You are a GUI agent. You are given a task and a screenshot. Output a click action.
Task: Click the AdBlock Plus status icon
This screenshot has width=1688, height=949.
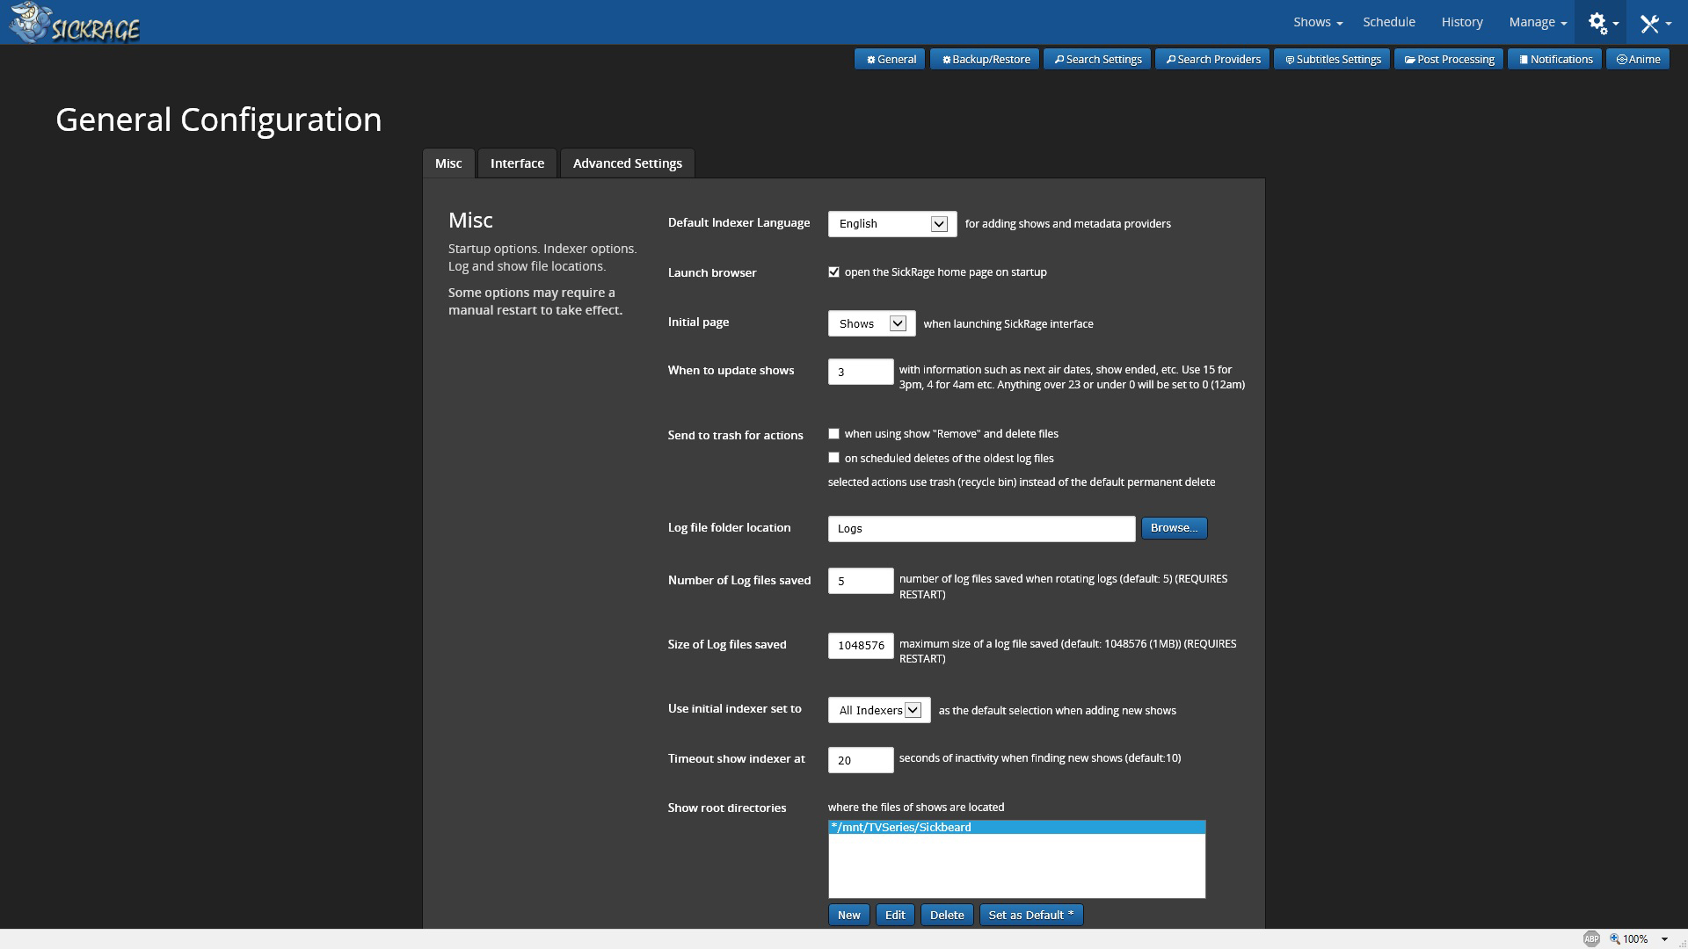coord(1590,938)
